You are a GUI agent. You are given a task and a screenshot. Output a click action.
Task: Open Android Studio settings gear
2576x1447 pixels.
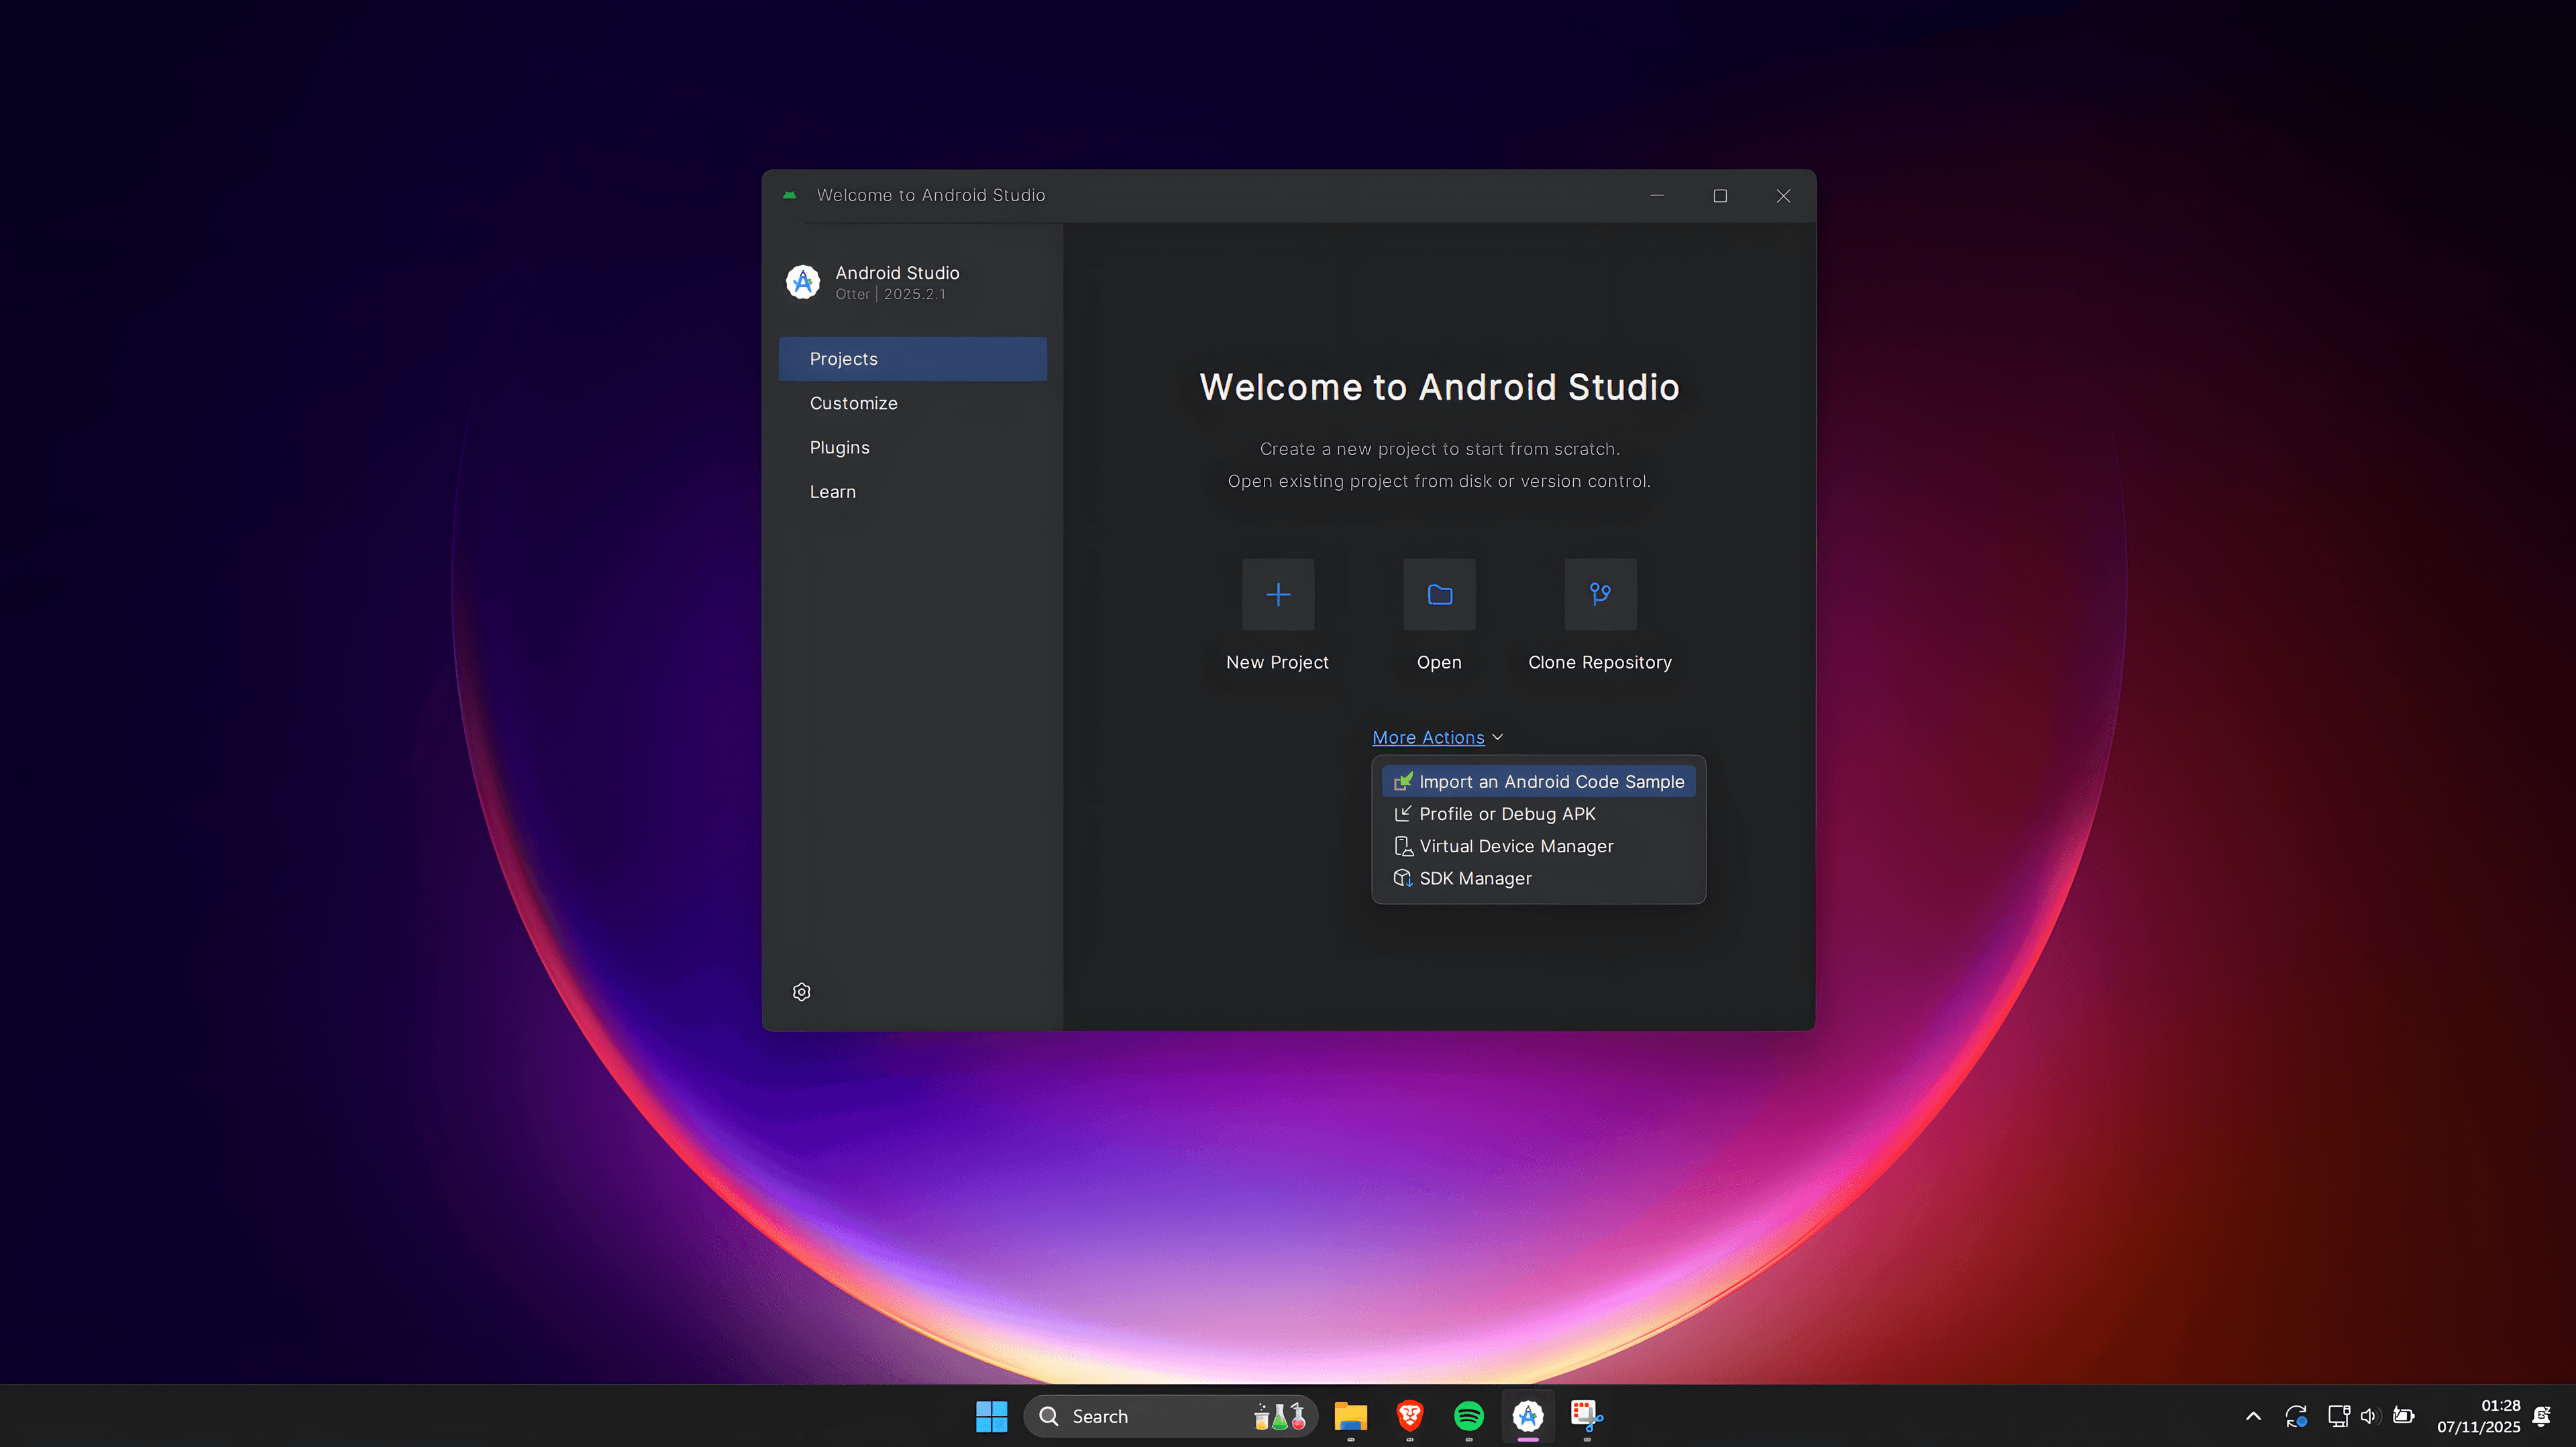coord(801,990)
